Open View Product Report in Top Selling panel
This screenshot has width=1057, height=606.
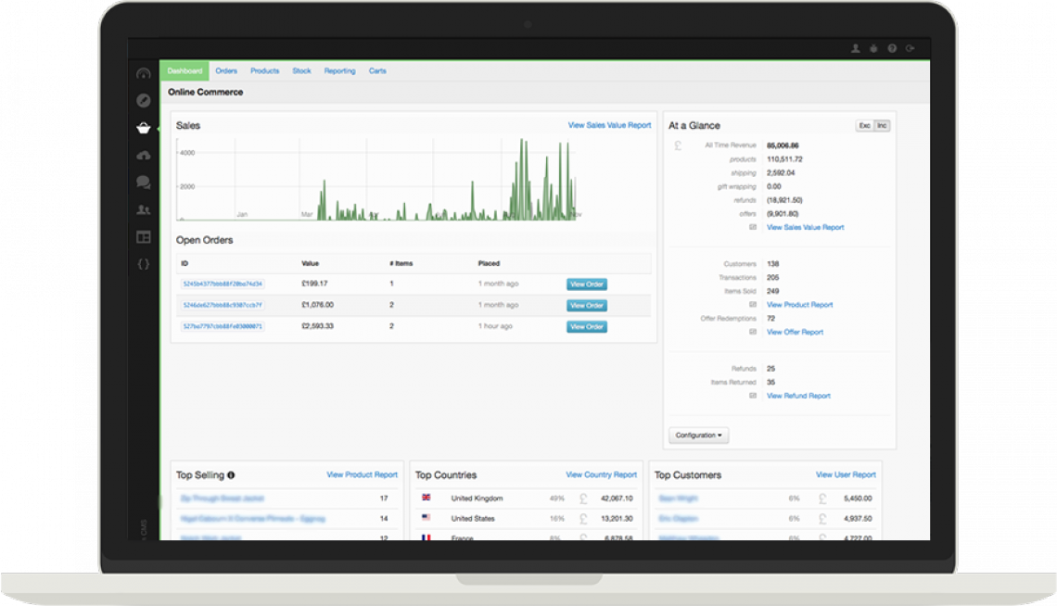[362, 474]
